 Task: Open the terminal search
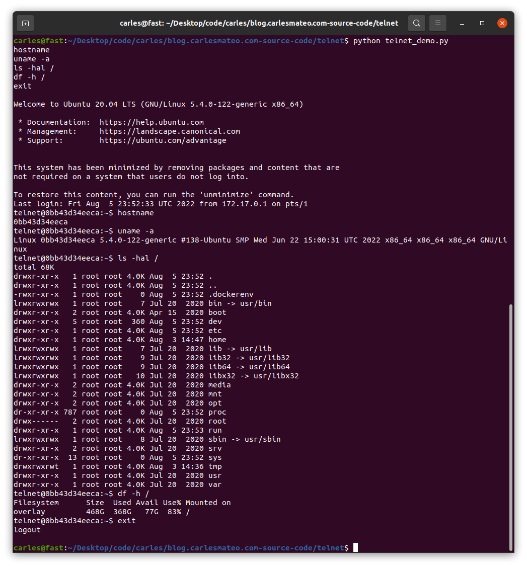pos(417,24)
